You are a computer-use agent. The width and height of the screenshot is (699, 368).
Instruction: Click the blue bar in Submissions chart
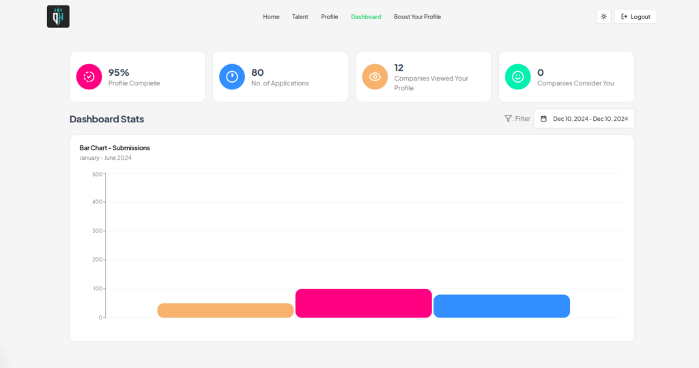[501, 306]
